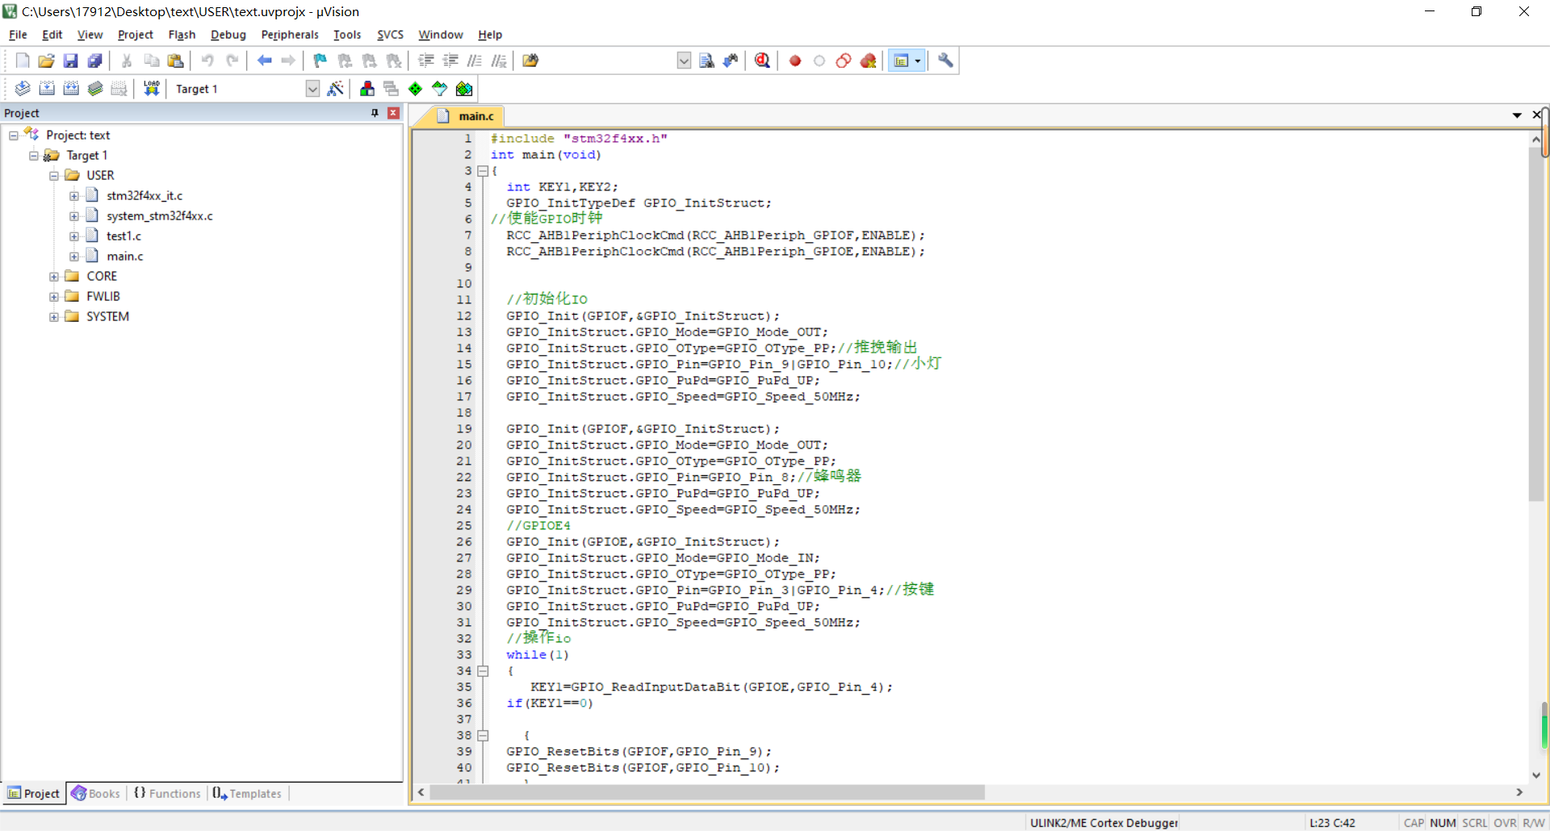Fold the while loop block at line 34
Image resolution: width=1550 pixels, height=831 pixels.
(x=483, y=671)
